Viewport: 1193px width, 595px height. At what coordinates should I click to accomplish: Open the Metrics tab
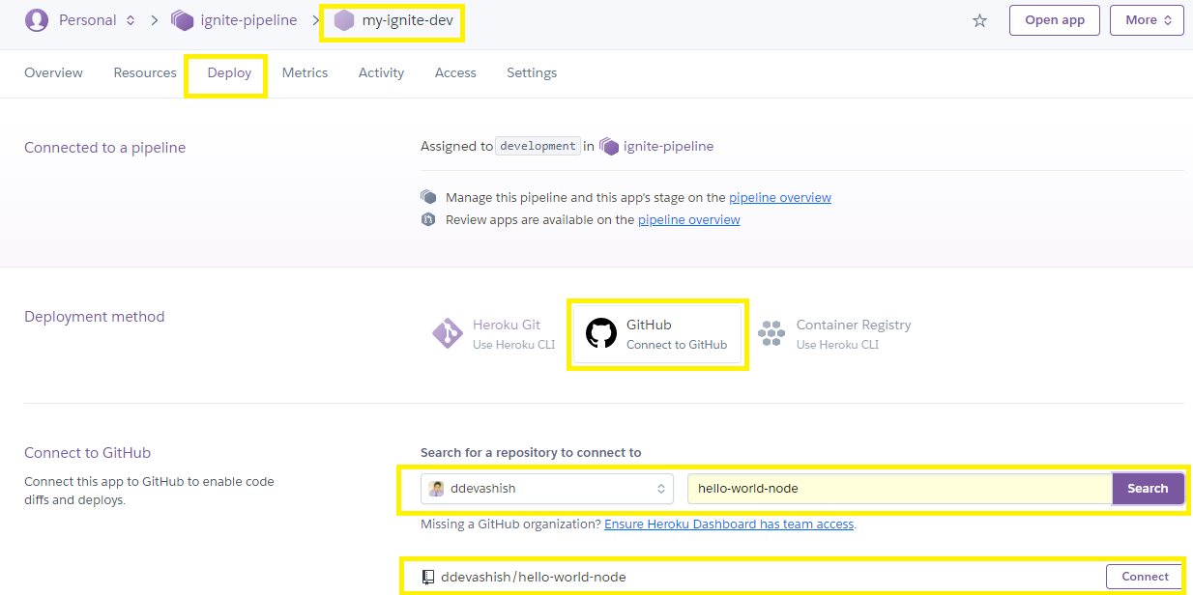tap(305, 72)
